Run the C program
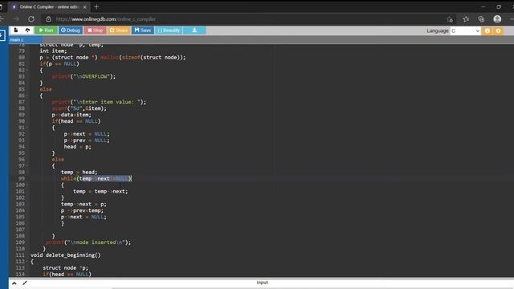This screenshot has height=289, width=514. coord(46,31)
